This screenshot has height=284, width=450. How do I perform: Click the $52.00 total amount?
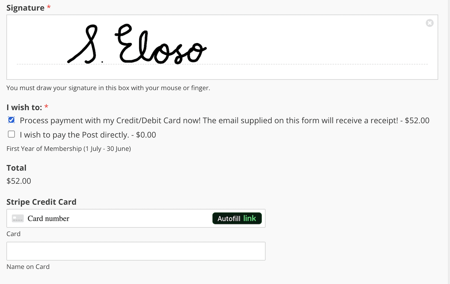(19, 181)
